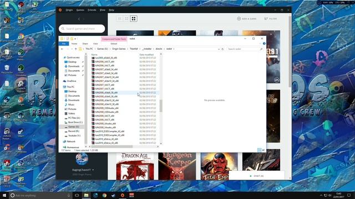Open the Windows Start button
The height and width of the screenshot is (199, 355).
(x=4, y=195)
